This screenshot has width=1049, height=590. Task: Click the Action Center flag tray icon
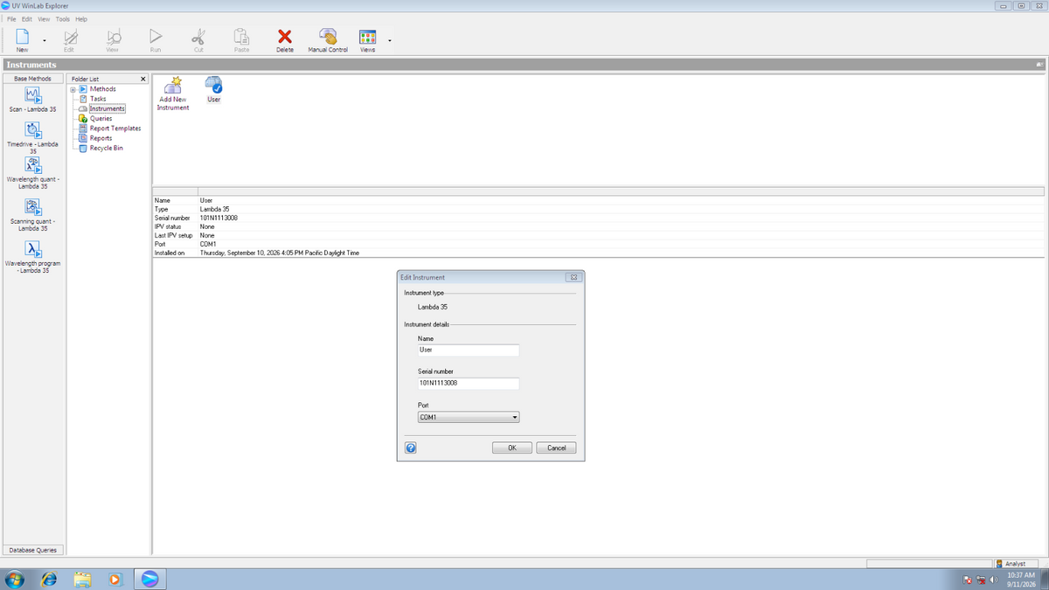(x=968, y=580)
